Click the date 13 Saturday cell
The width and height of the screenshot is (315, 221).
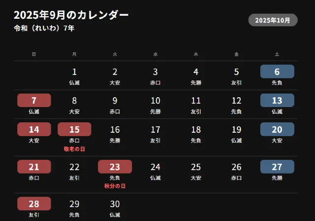(x=277, y=101)
